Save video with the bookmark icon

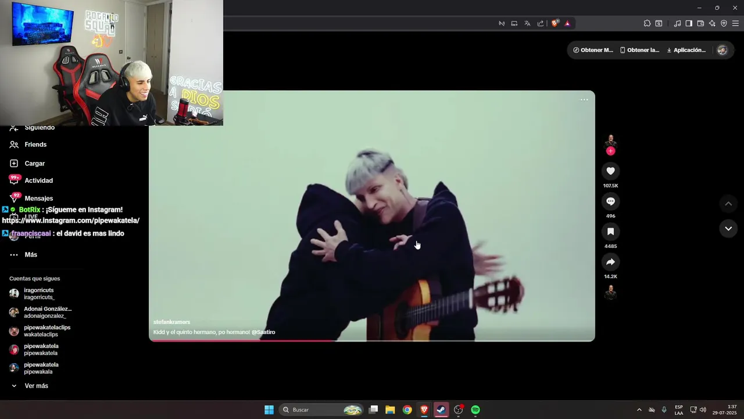click(x=610, y=232)
